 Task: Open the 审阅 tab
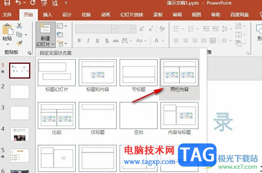pos(177,15)
